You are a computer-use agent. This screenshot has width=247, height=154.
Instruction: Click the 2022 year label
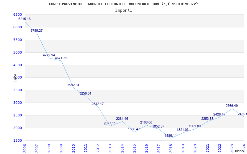tap(220, 148)
